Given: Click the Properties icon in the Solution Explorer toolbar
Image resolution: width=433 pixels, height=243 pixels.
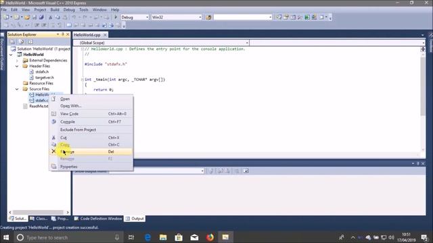Looking at the screenshot, I should tap(12, 42).
